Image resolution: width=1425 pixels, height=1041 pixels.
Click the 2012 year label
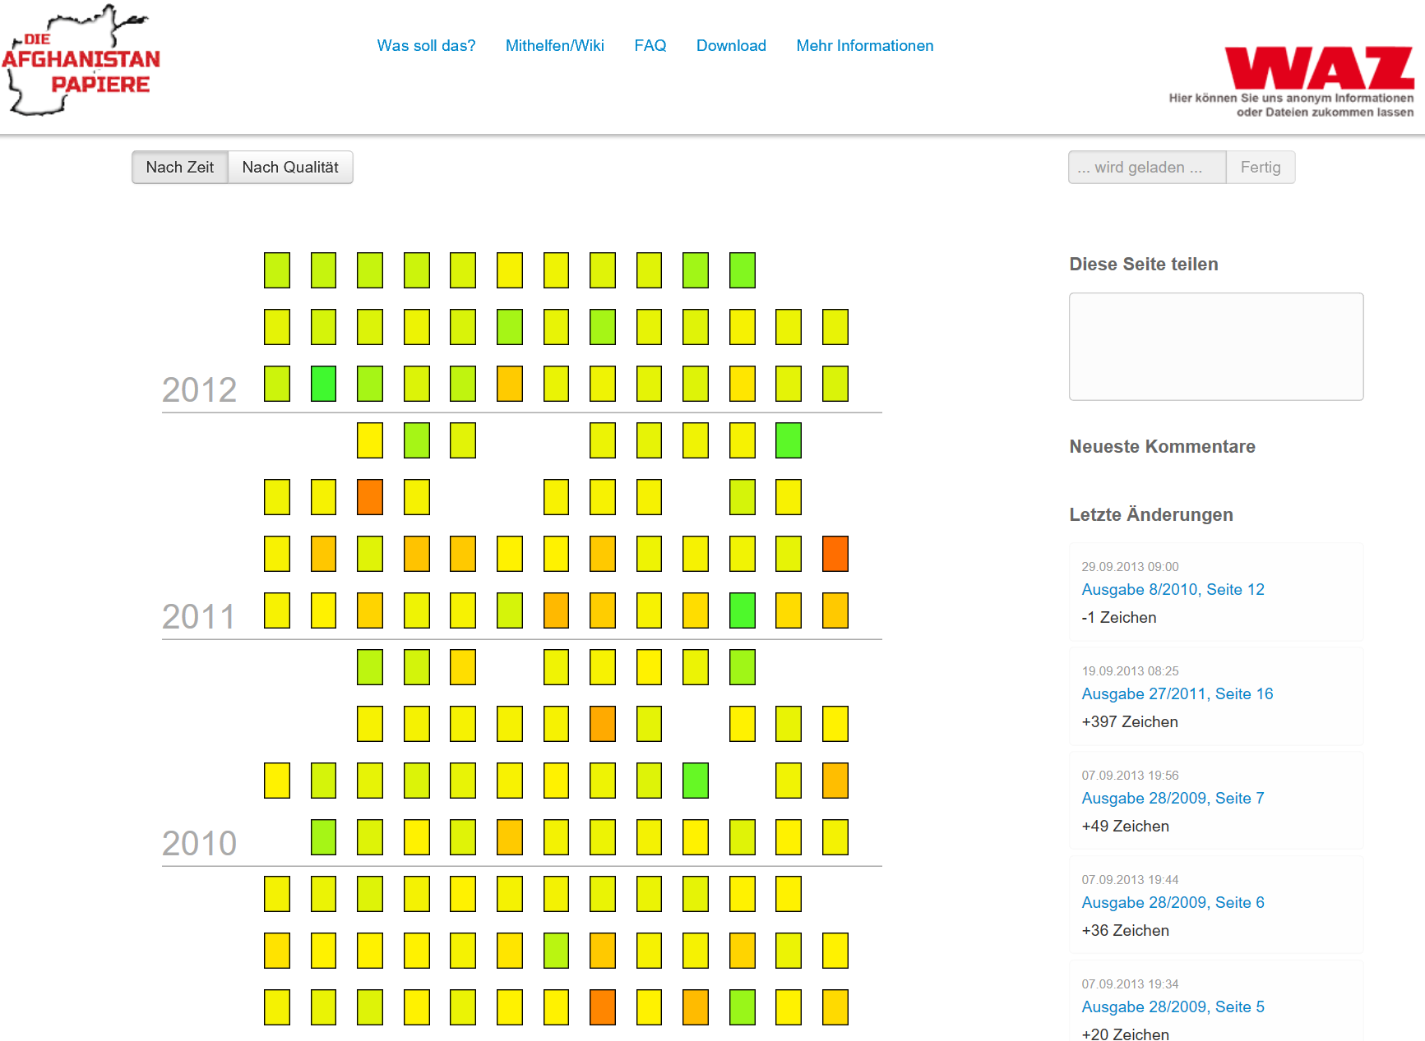(x=199, y=389)
